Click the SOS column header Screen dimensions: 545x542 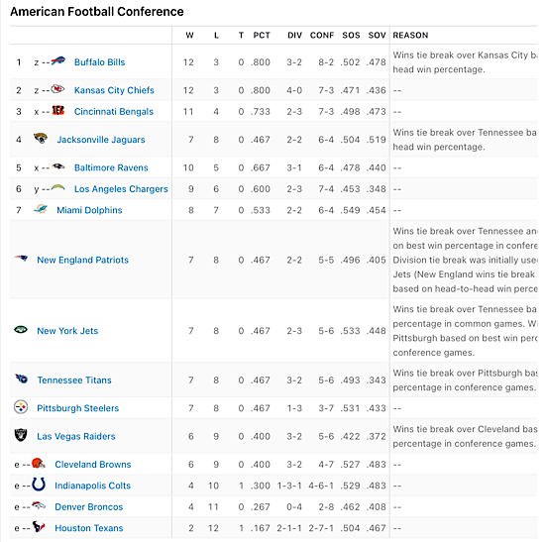(351, 35)
